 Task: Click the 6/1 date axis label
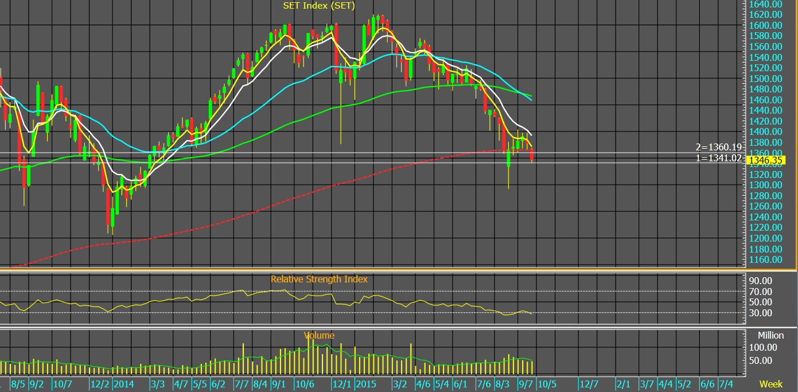tap(460, 383)
